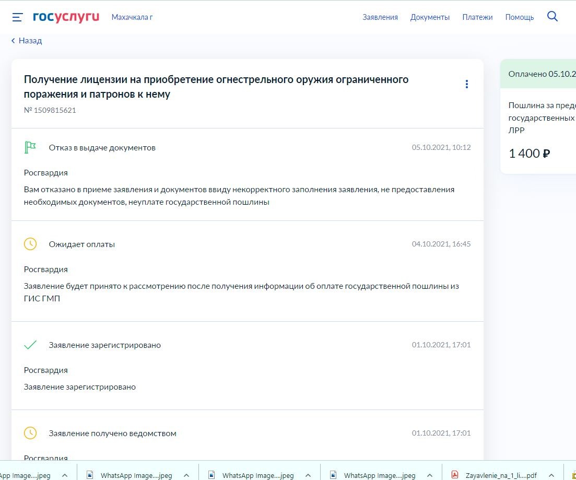
Task: Click the clock icon by Заявление получено ведомством
Action: pyautogui.click(x=30, y=433)
